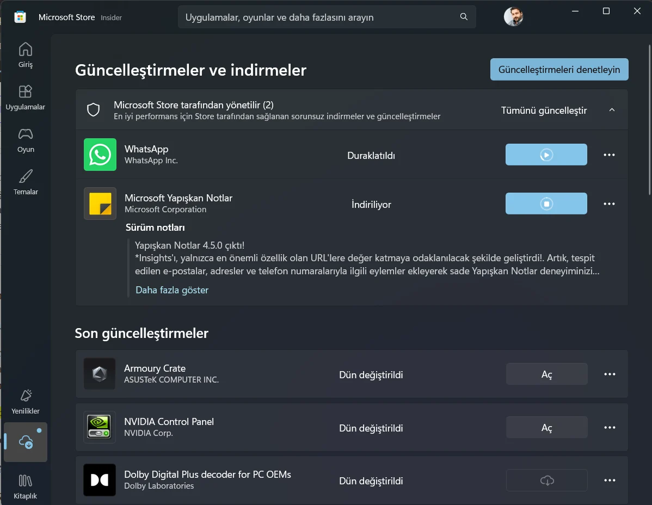Click Tümünü güncelleştir to update all
Screen dimensions: 652x505
point(544,110)
